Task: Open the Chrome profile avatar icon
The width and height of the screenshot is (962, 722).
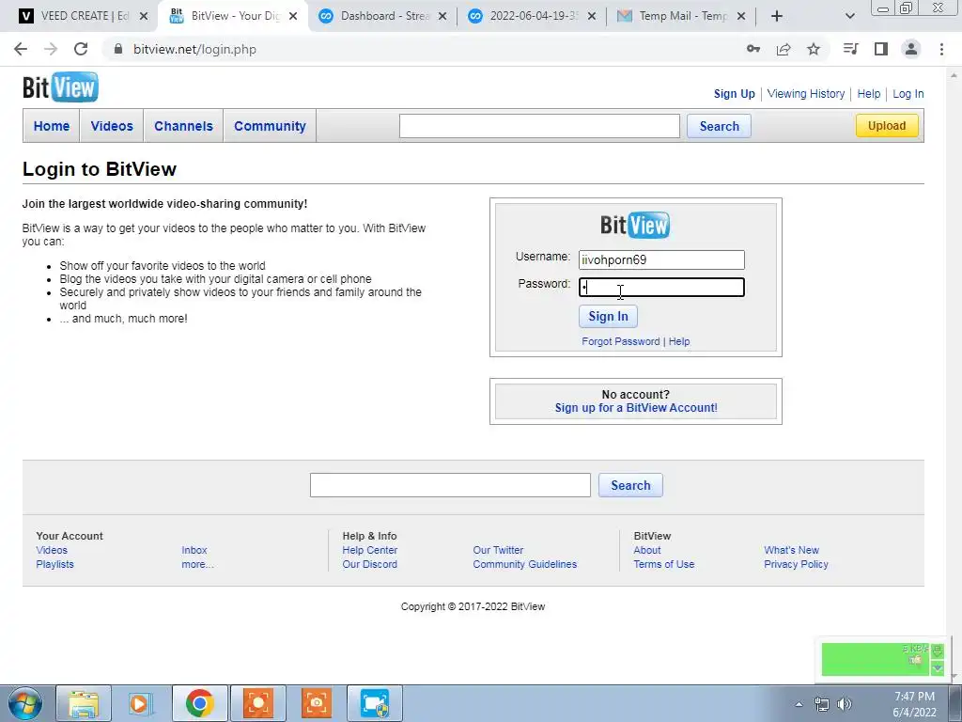Action: pos(911,49)
